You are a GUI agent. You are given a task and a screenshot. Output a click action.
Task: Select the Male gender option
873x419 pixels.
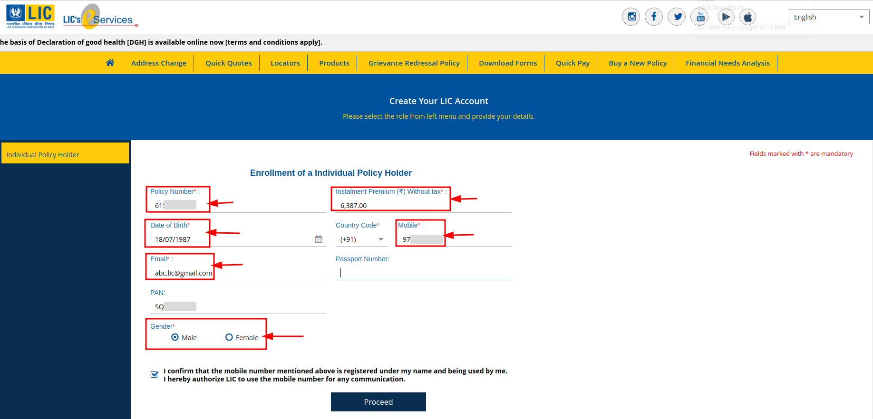[175, 337]
